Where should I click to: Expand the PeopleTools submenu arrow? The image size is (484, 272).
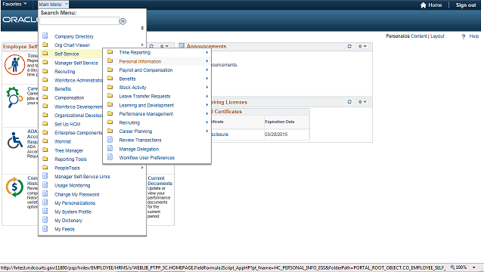142,168
